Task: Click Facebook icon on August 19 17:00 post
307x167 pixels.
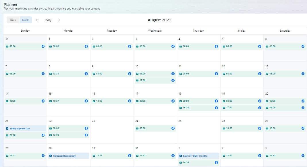Action: click(x=260, y=108)
